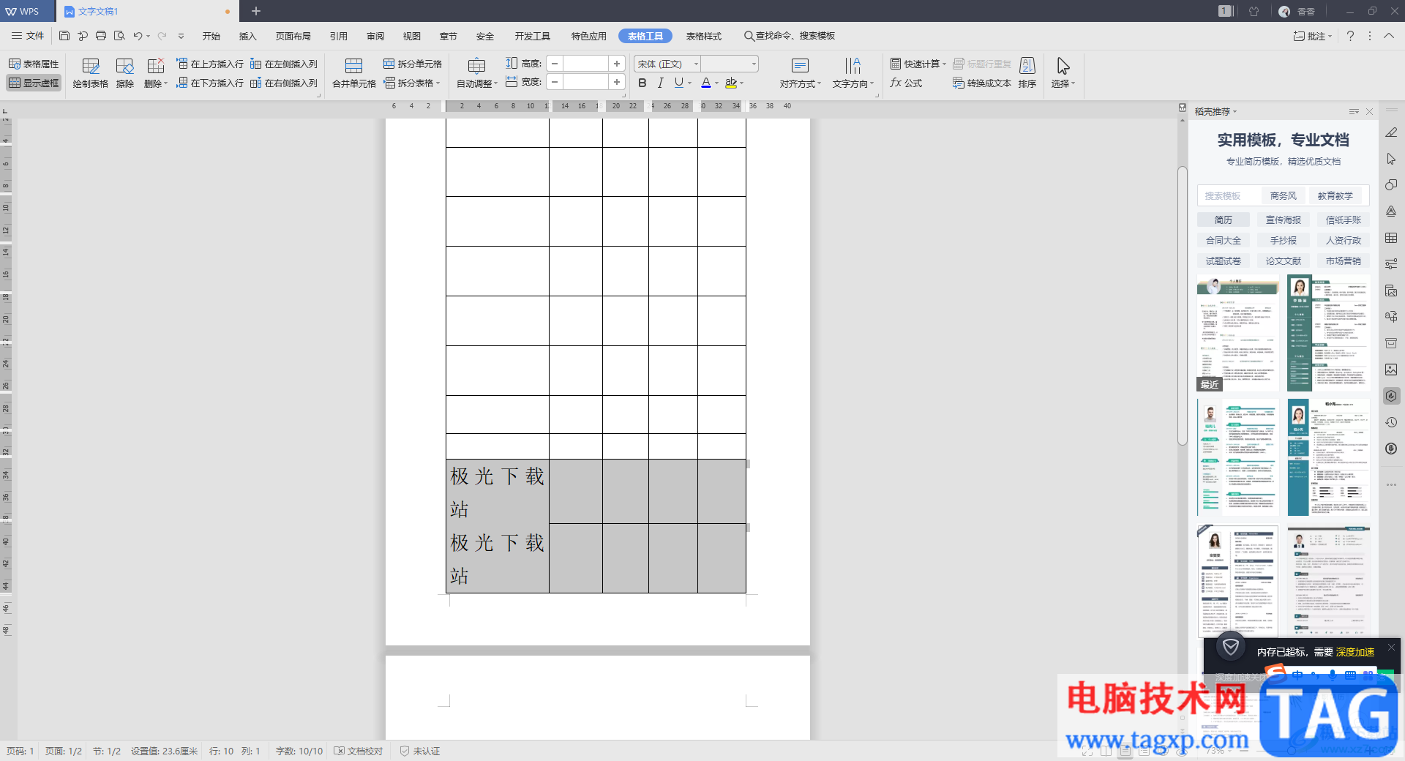The width and height of the screenshot is (1405, 761).
Task: Apply Italic formatting
Action: pos(661,83)
